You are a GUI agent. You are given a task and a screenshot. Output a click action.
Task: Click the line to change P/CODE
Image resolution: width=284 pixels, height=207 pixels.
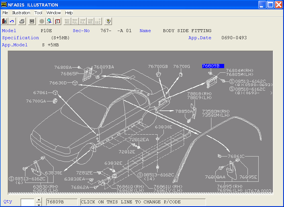coord(143,202)
